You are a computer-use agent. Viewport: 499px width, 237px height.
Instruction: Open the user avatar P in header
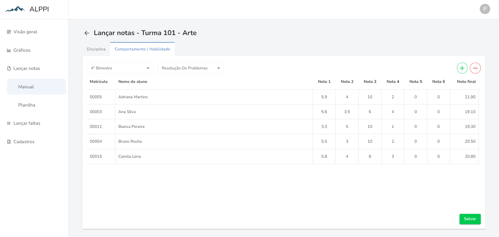pos(485,9)
